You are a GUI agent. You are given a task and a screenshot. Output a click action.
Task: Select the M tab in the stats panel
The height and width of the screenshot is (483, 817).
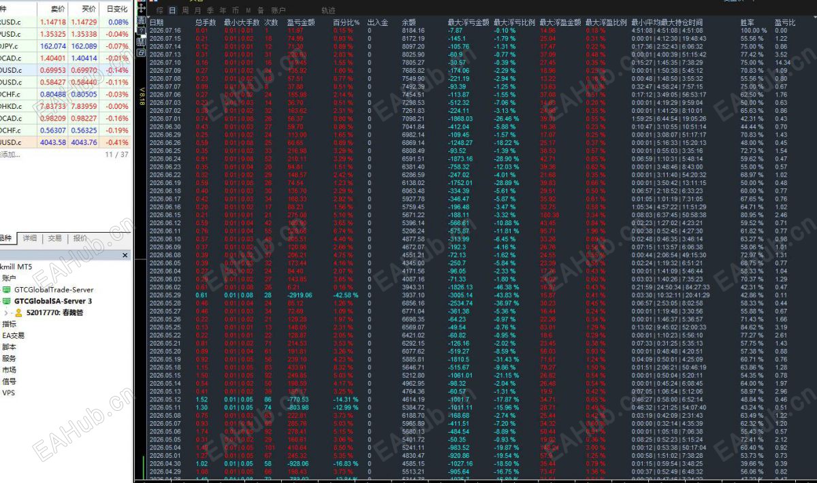[248, 11]
